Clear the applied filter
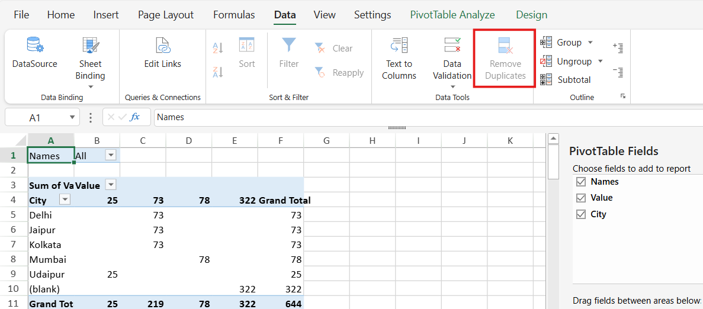The width and height of the screenshot is (703, 309). click(333, 49)
